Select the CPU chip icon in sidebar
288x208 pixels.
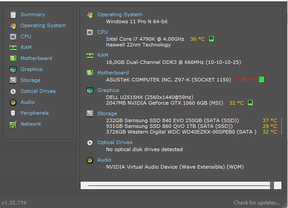pos(13,36)
